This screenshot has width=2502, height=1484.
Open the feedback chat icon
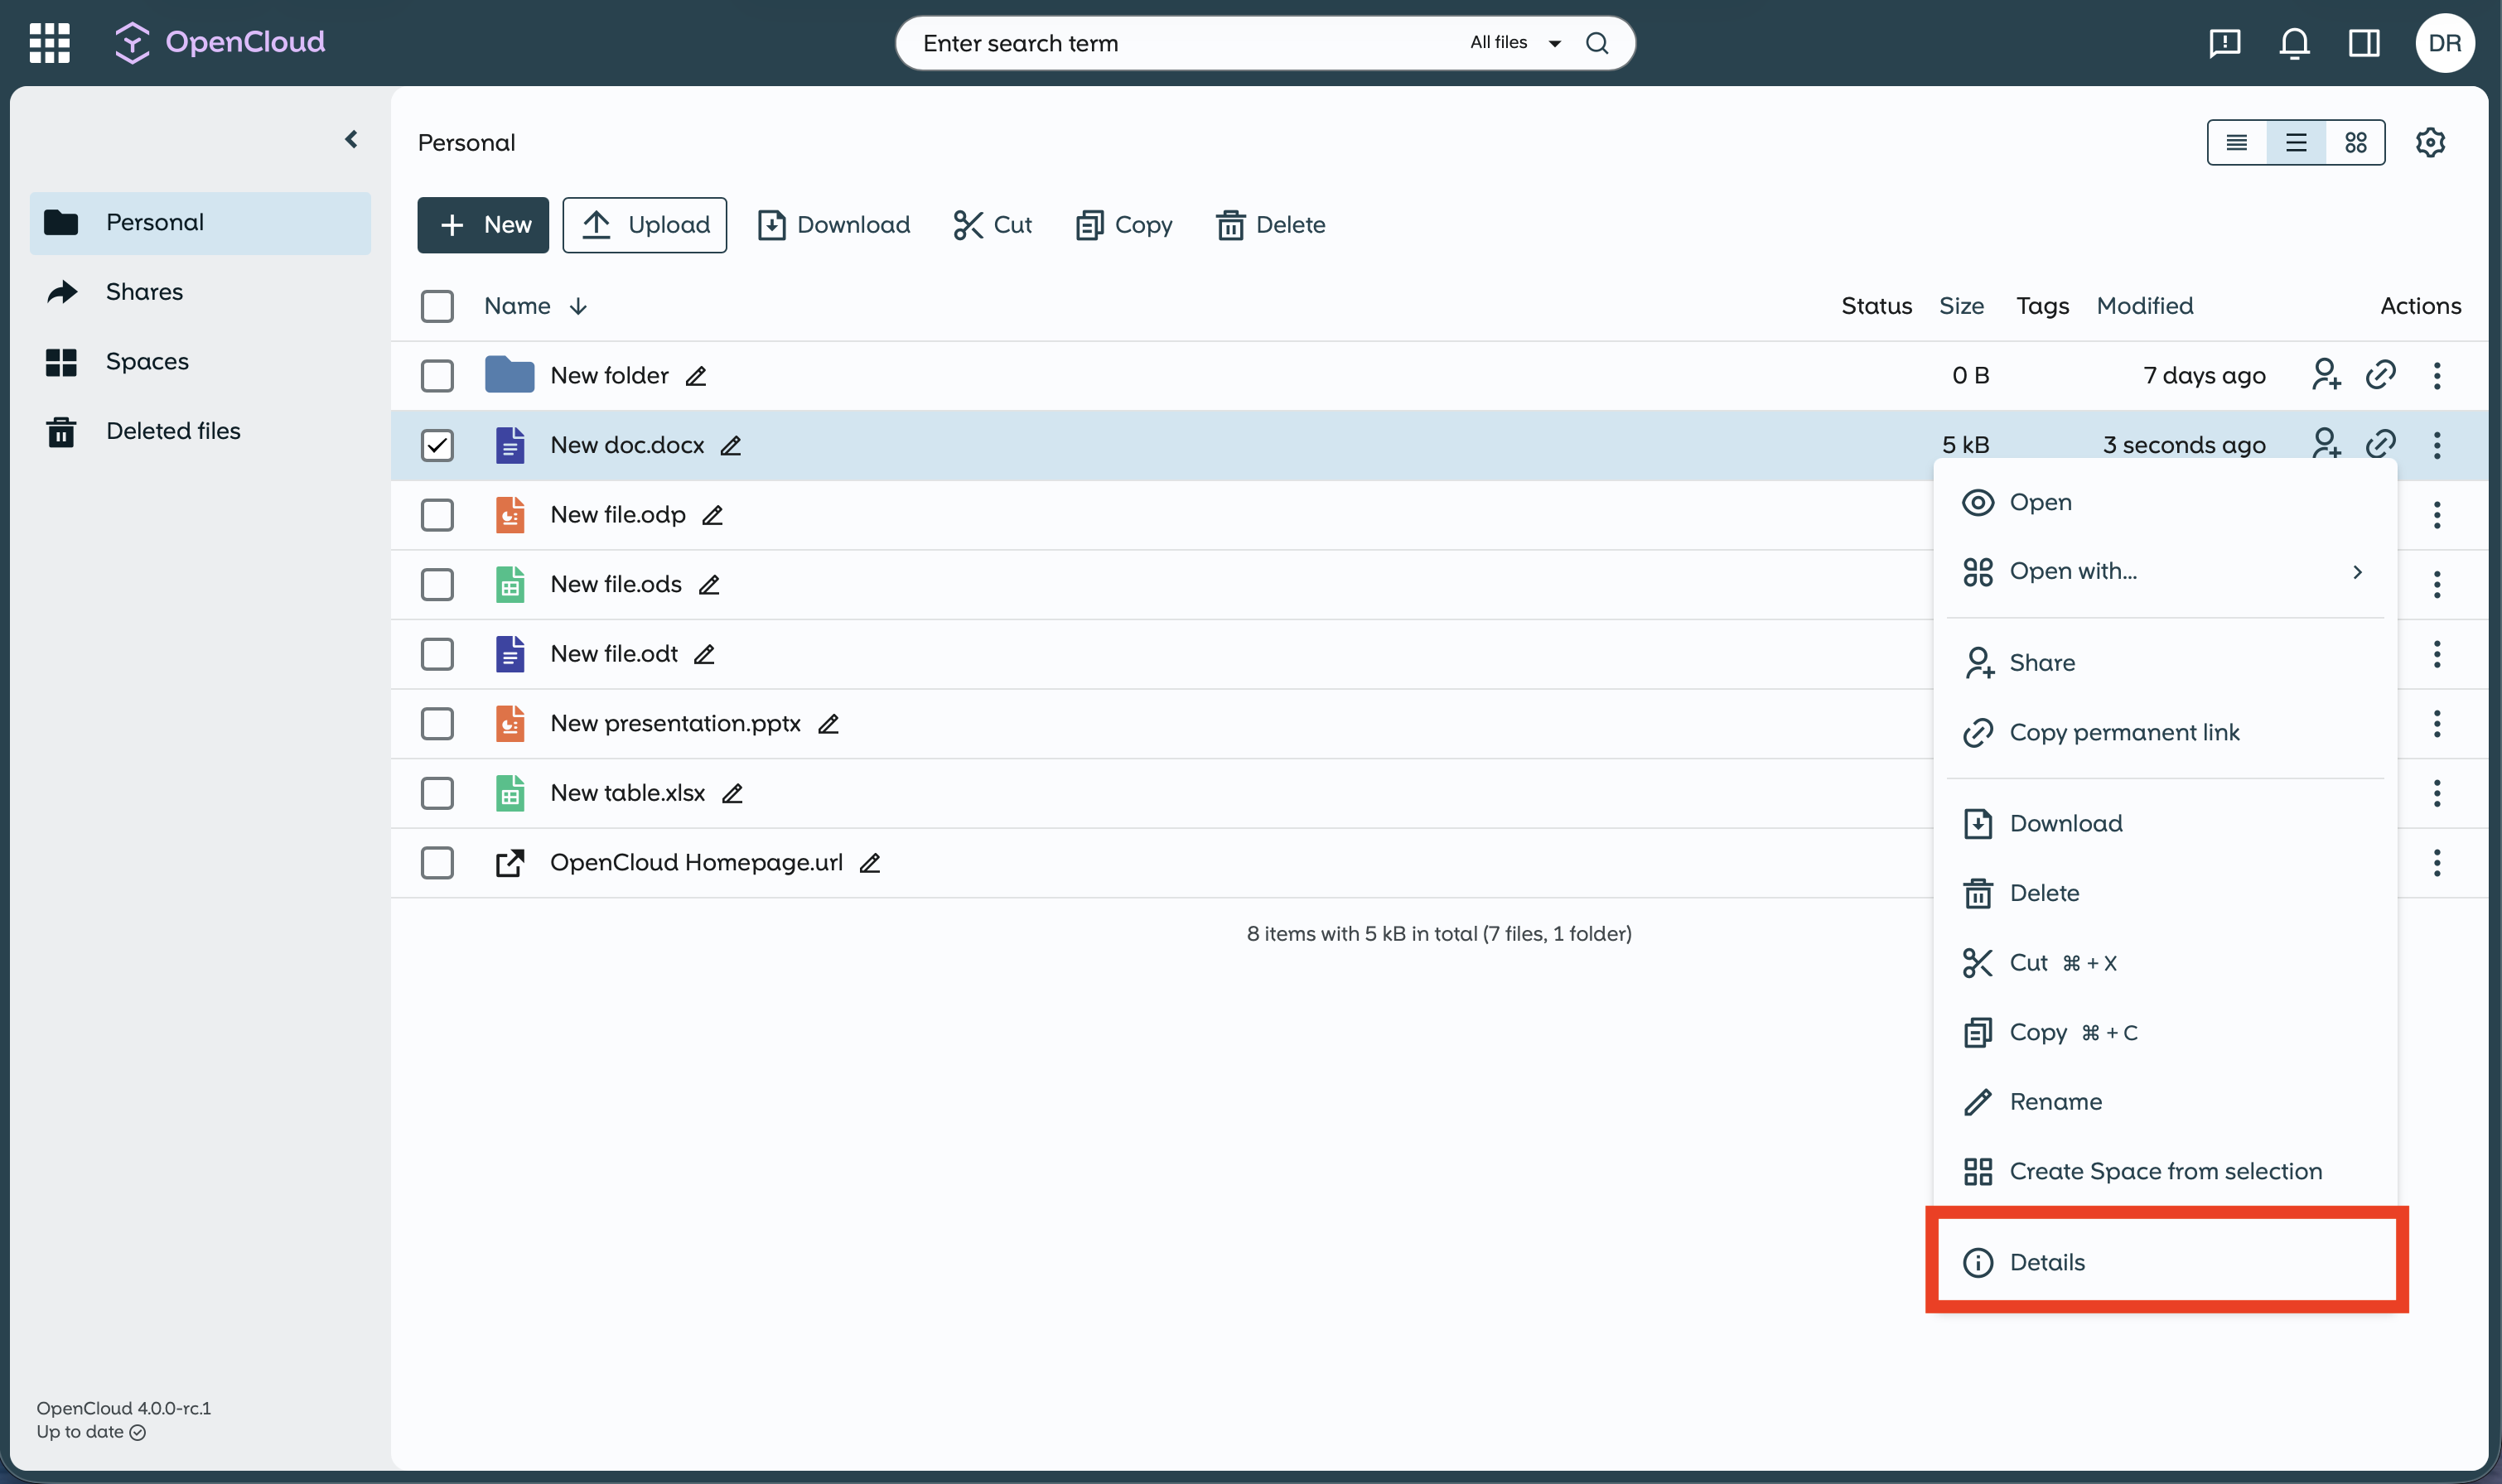[2224, 43]
